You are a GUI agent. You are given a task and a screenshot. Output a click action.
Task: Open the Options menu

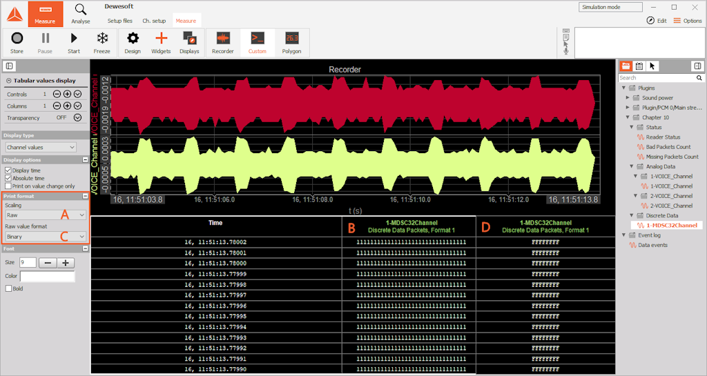688,20
